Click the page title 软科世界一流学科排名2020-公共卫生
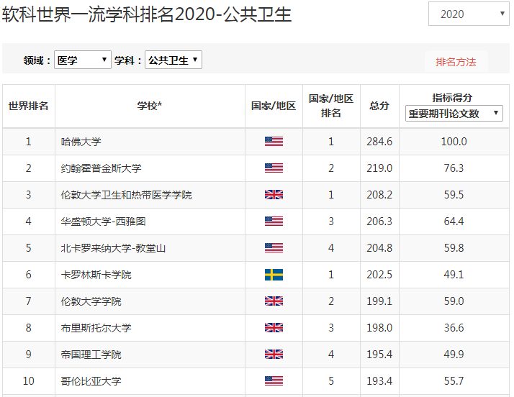Screen dimensions: 514x397 click(147, 14)
